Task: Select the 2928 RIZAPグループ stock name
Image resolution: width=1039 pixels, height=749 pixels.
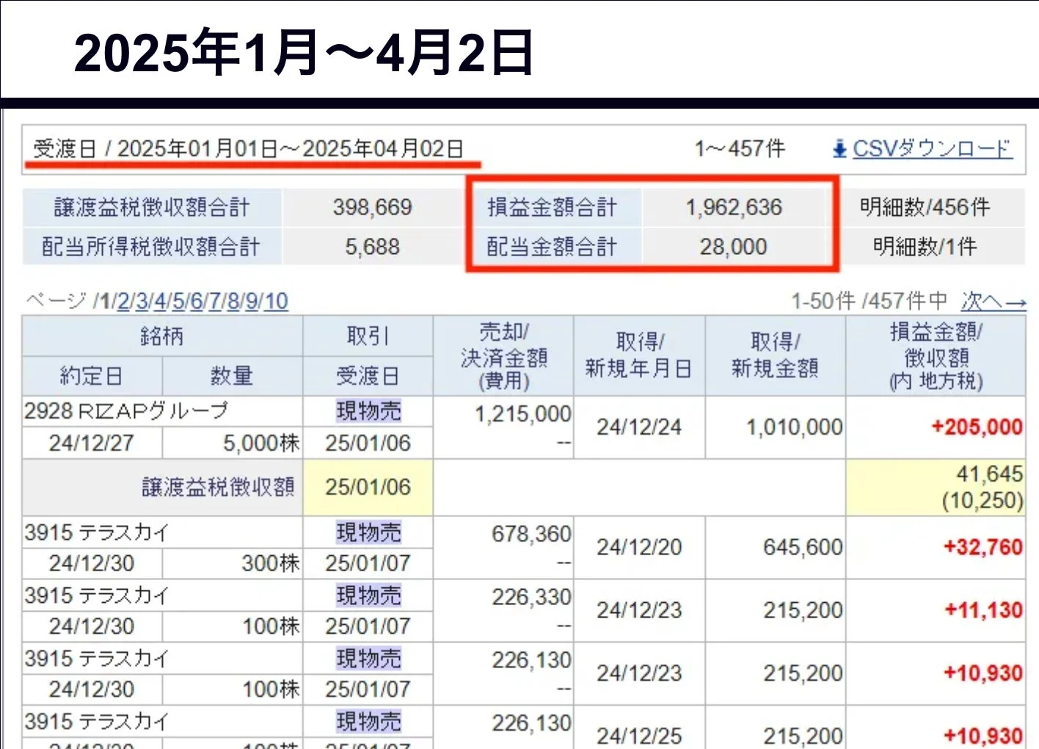Action: (x=125, y=411)
